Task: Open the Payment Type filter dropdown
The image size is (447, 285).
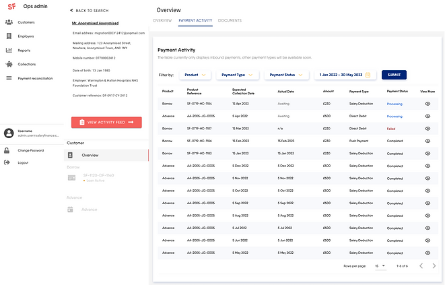Action: click(x=237, y=75)
